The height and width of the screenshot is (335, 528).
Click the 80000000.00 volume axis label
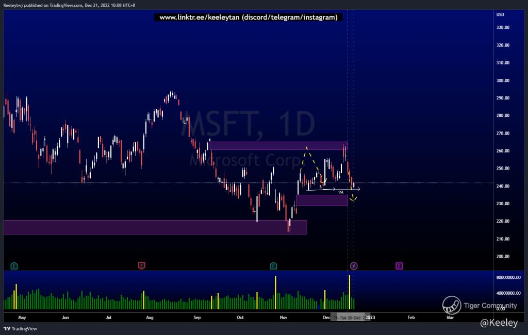(508, 277)
